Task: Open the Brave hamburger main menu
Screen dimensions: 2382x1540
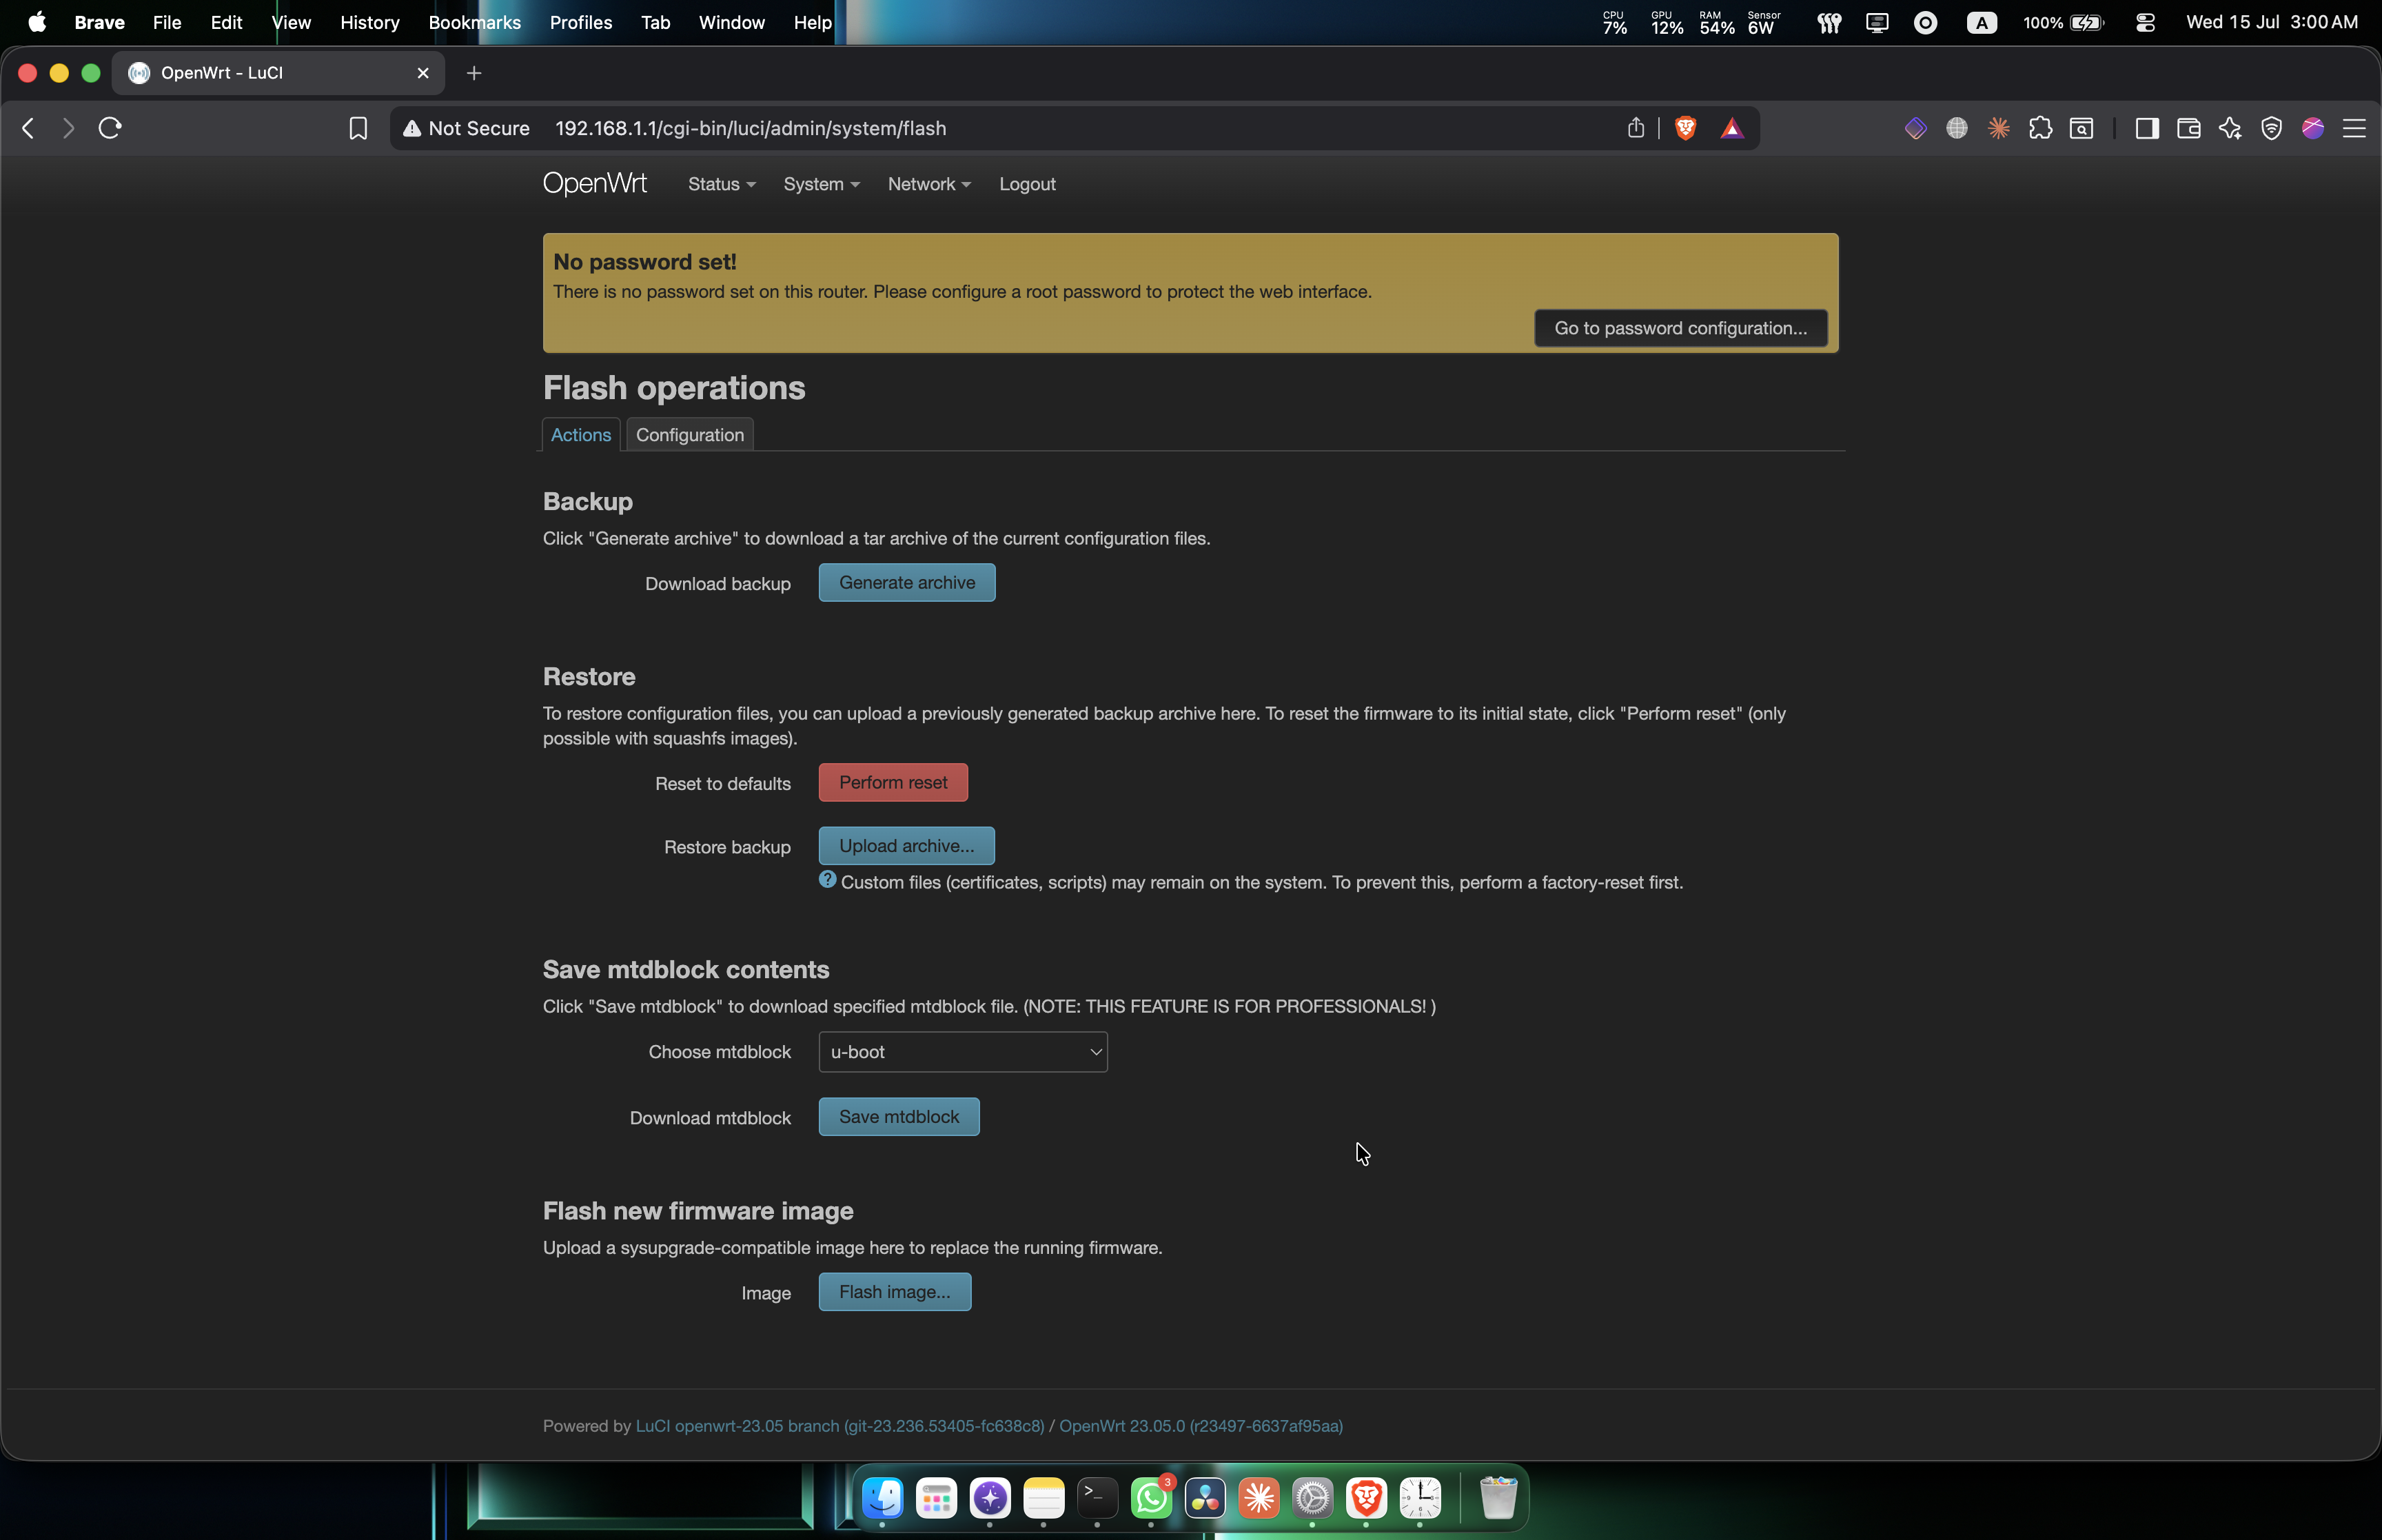Action: pyautogui.click(x=2354, y=128)
